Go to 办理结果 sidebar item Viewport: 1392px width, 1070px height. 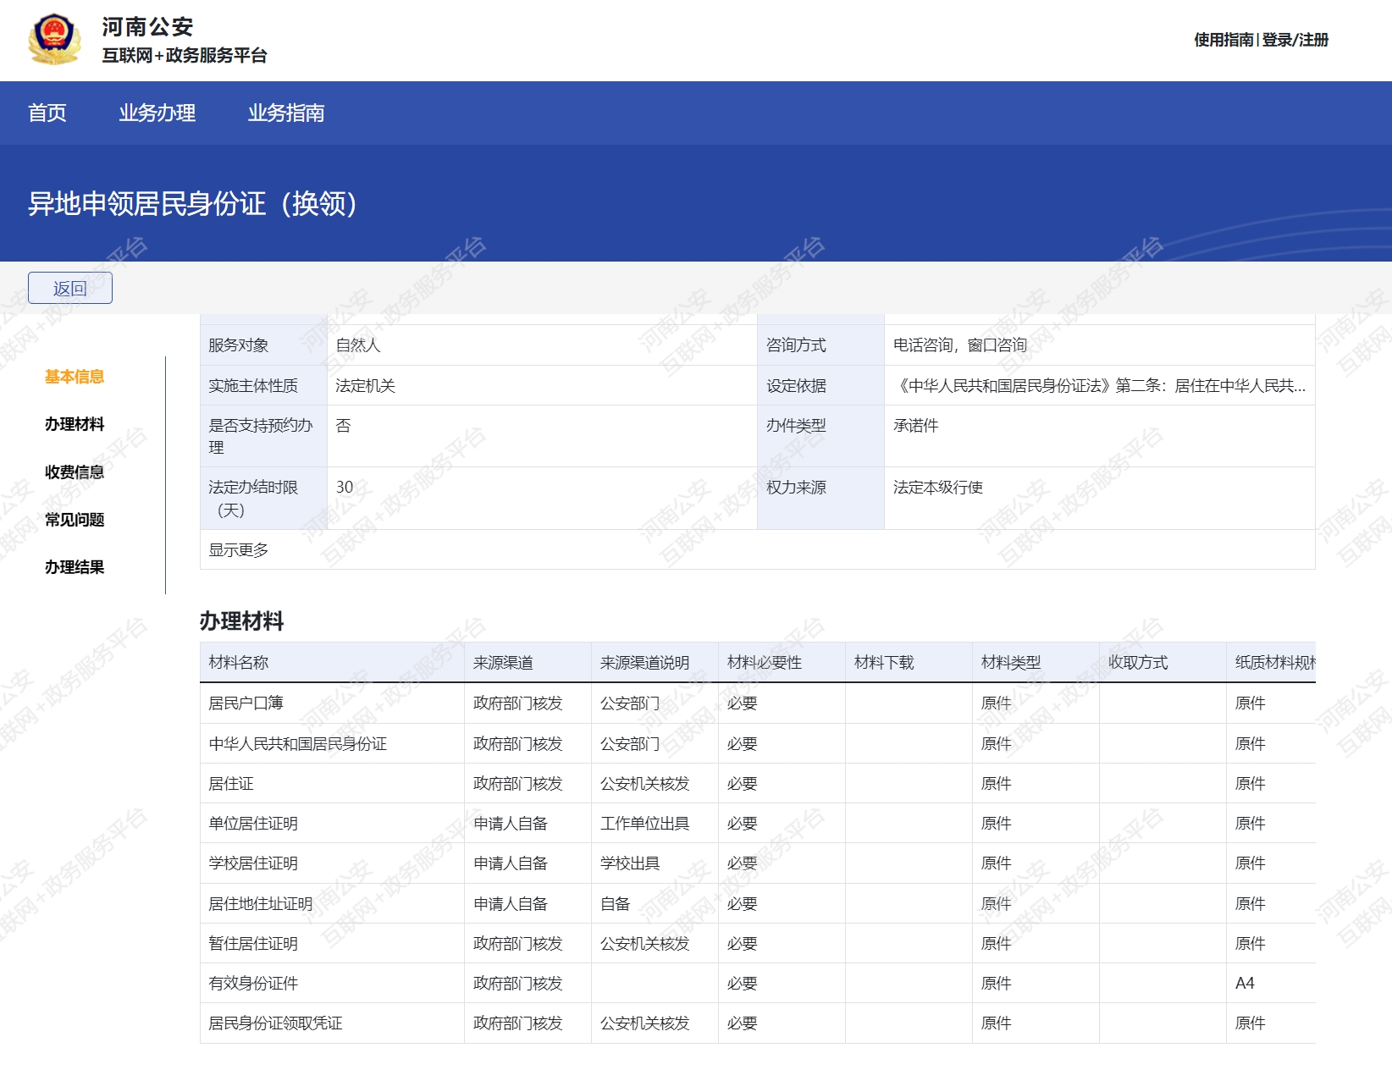75,567
